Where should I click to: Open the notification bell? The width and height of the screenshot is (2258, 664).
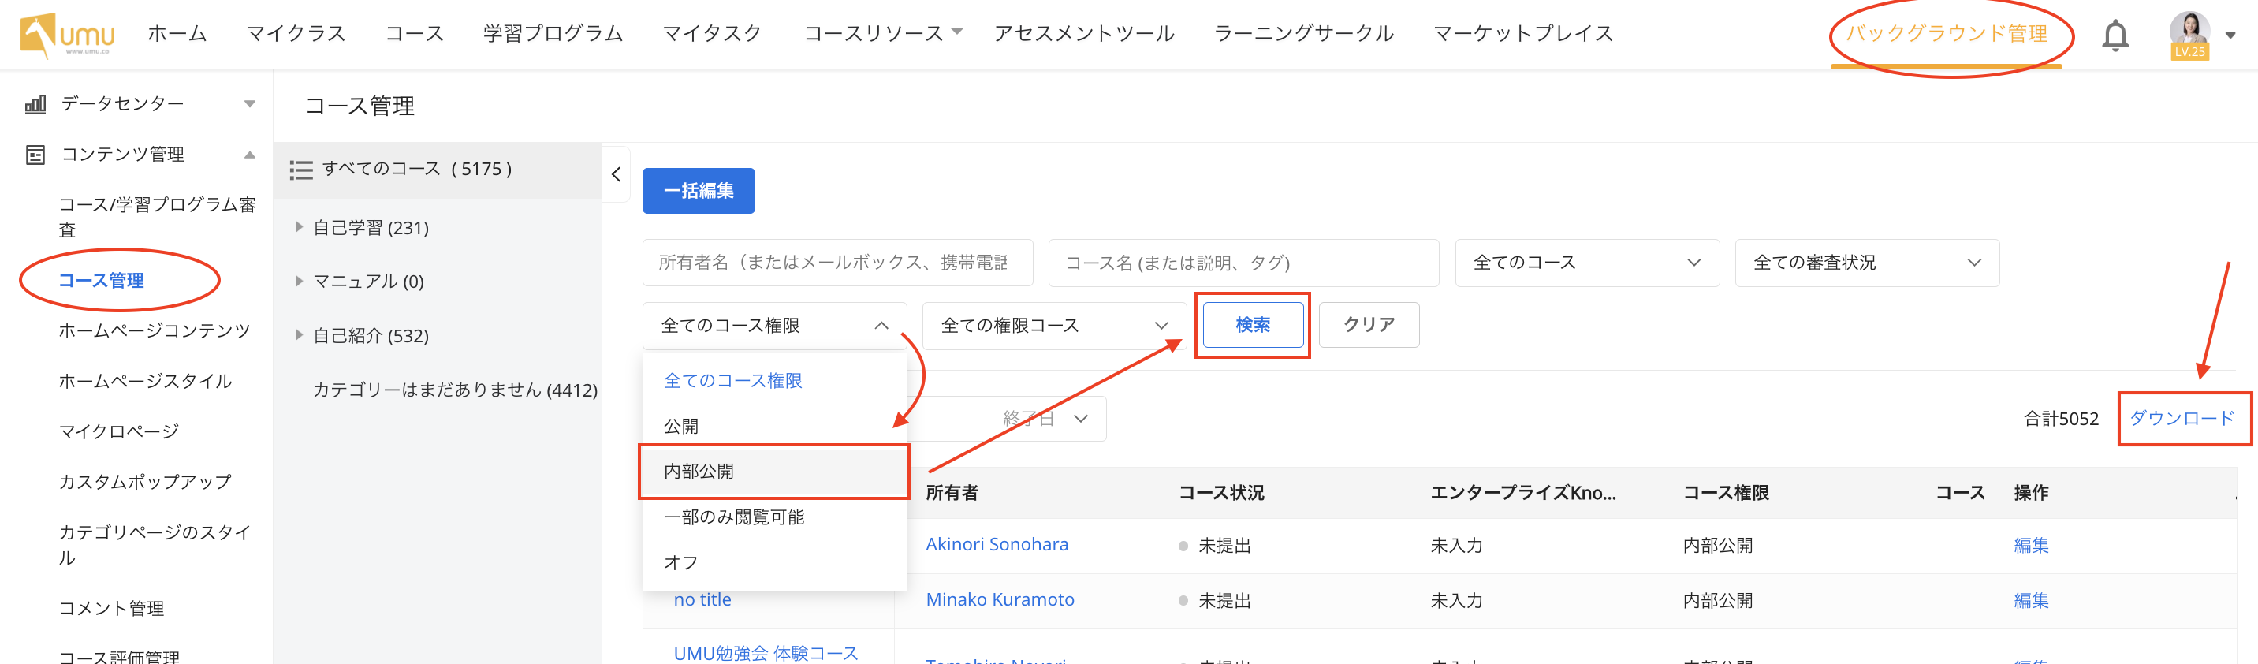click(2115, 35)
